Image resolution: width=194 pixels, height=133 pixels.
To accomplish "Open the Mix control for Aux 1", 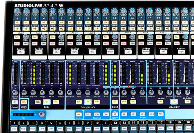I will pyautogui.click(x=21, y=52).
